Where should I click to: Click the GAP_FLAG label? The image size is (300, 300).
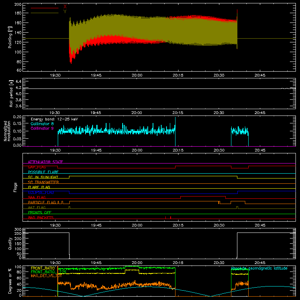tap(37, 167)
